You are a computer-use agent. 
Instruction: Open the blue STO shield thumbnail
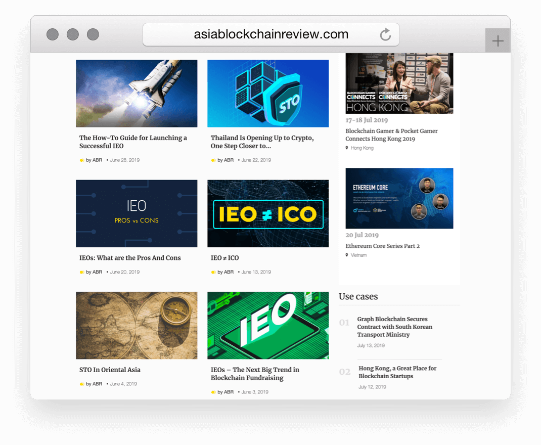[268, 94]
